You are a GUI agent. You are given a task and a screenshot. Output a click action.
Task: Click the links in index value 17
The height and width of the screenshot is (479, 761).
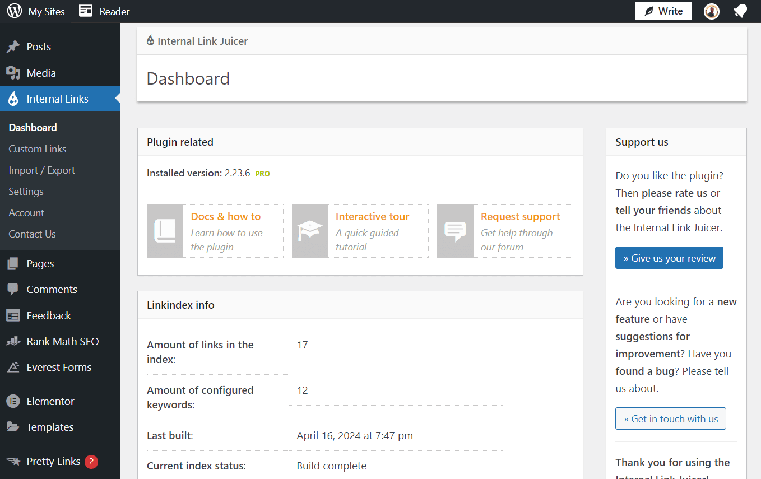click(x=303, y=345)
